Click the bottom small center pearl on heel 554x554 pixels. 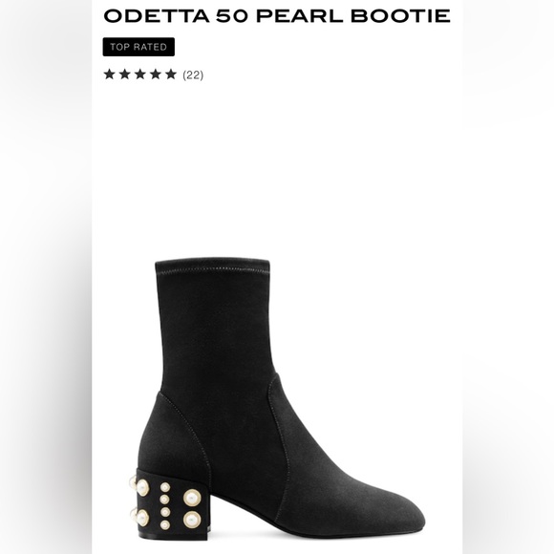pos(165,524)
